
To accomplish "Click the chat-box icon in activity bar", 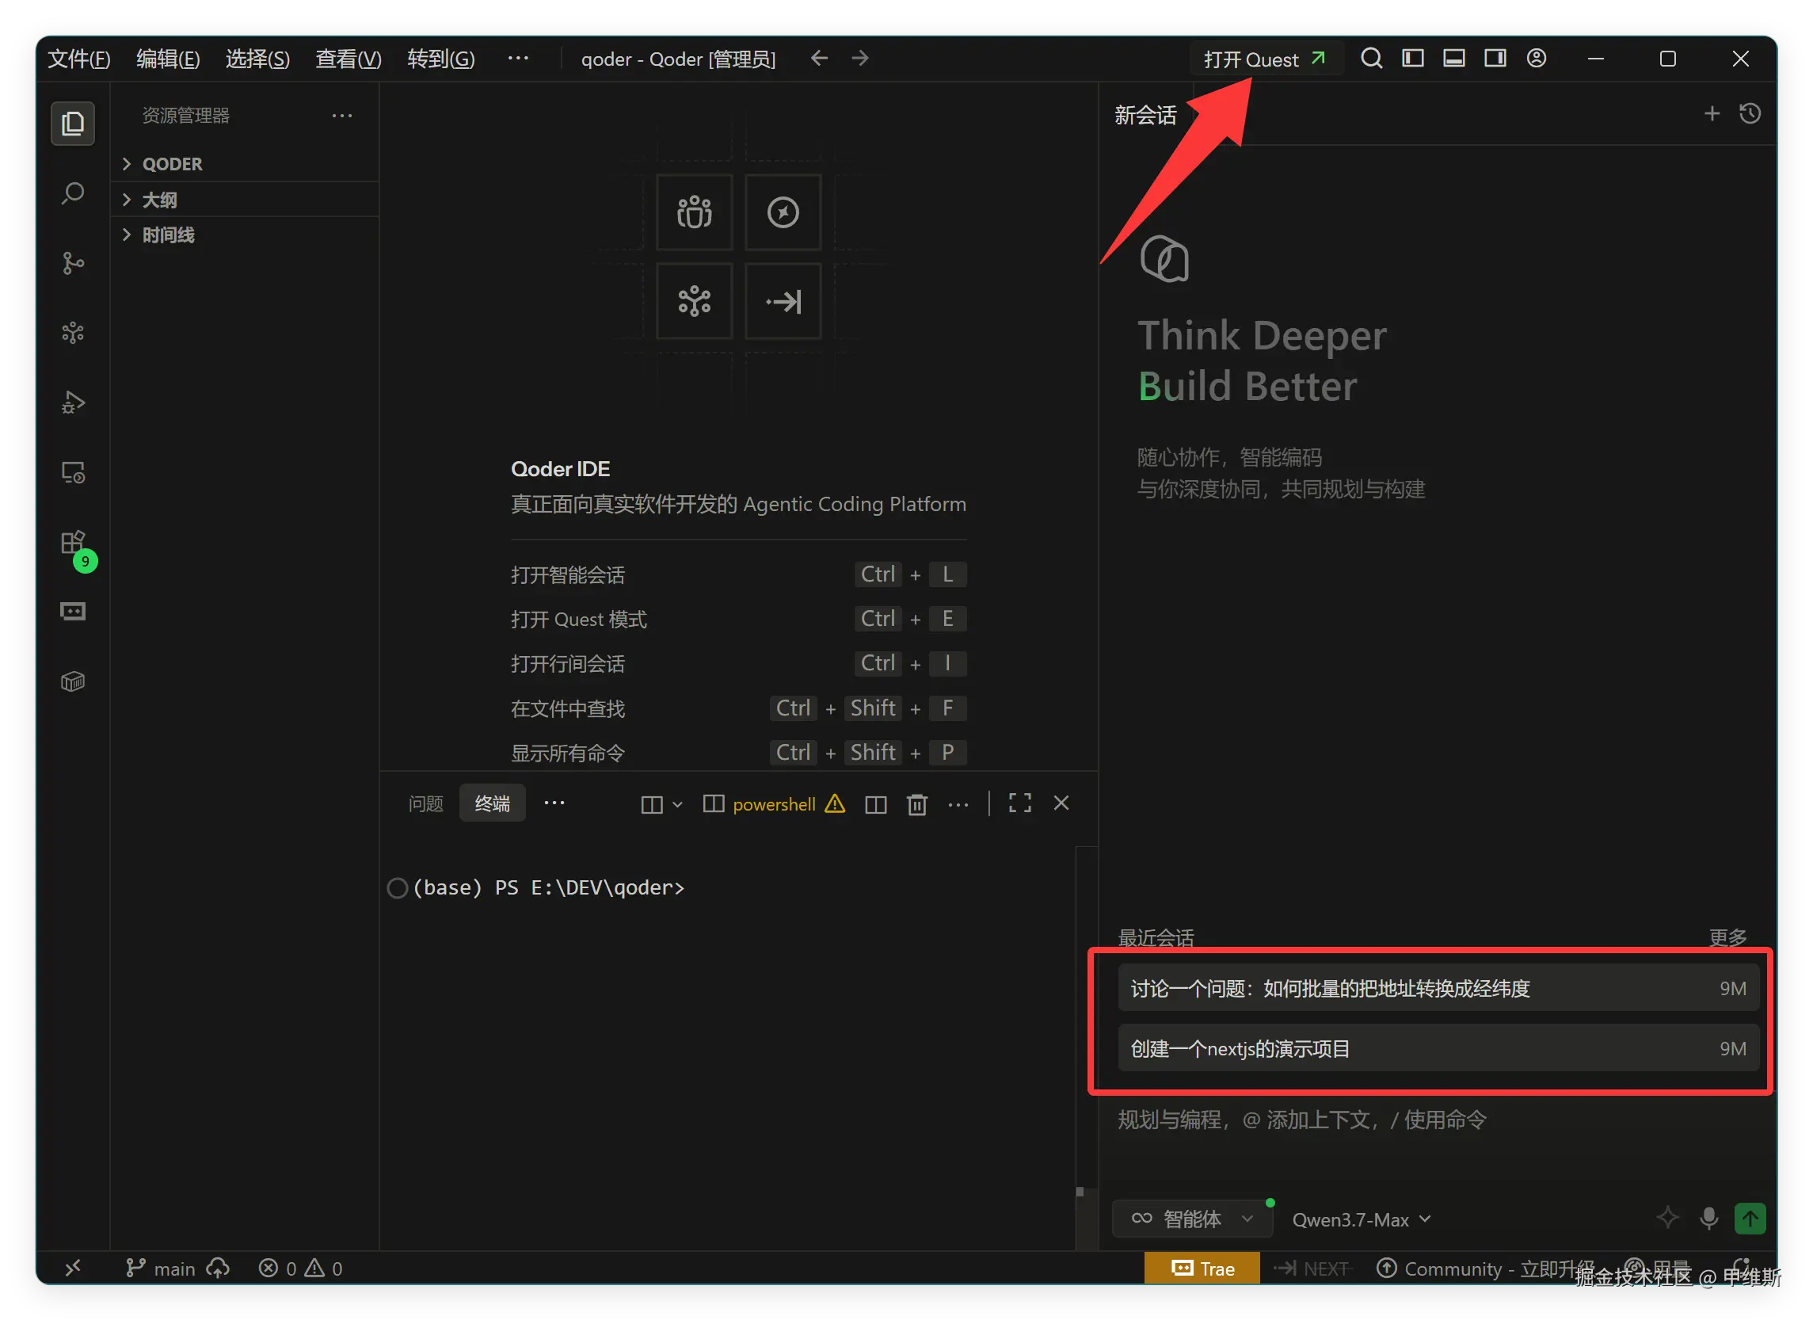I will [73, 612].
